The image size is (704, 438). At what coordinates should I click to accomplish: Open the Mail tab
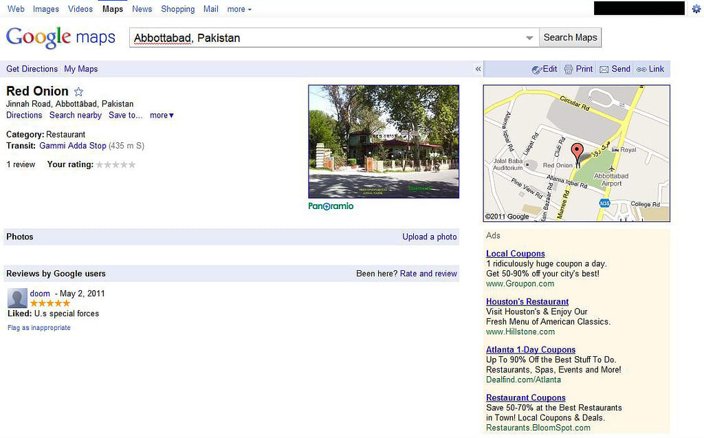(210, 9)
